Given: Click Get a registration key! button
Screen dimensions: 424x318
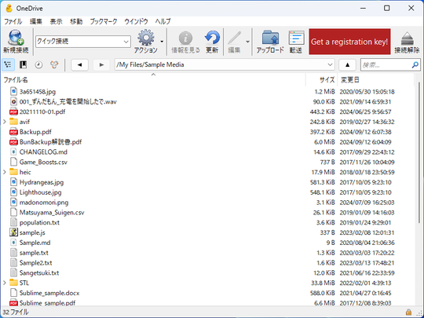Looking at the screenshot, I should click(x=349, y=42).
